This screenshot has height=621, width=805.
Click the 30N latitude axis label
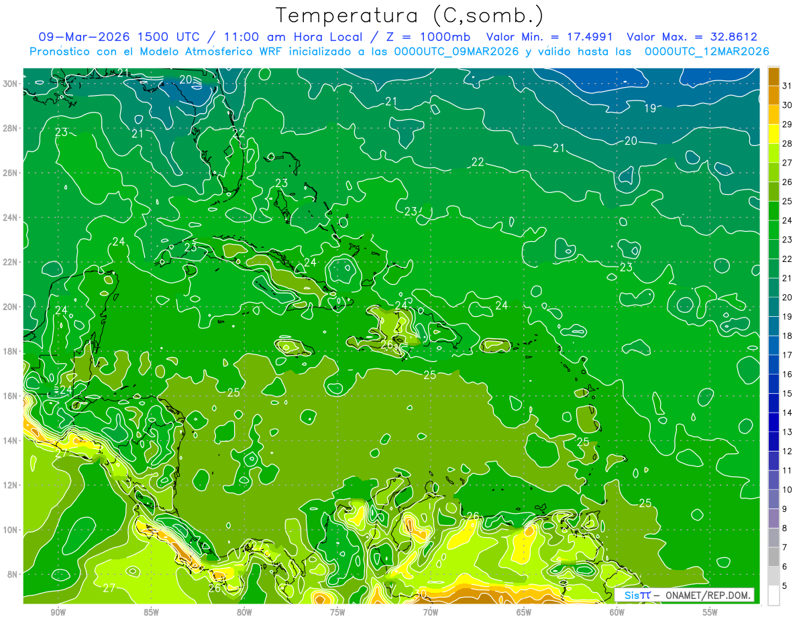pyautogui.click(x=11, y=83)
